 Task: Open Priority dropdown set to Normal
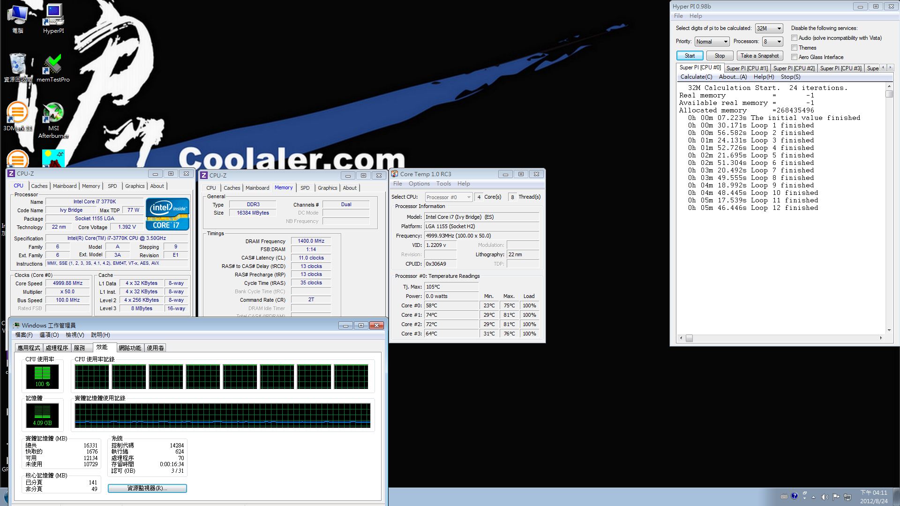coord(712,42)
